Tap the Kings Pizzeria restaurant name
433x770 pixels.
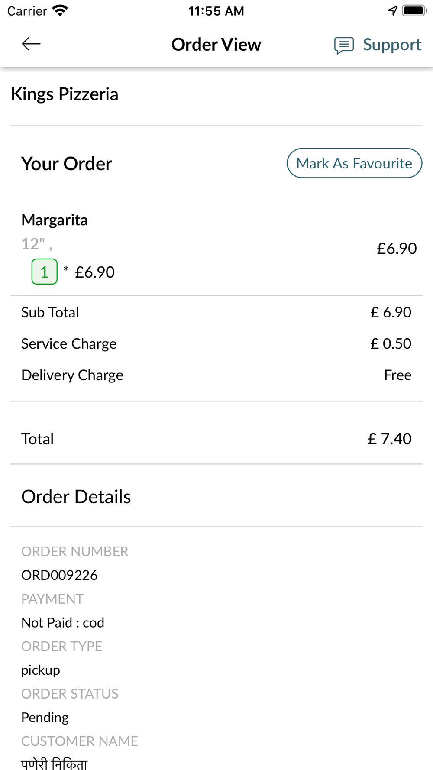pos(65,94)
